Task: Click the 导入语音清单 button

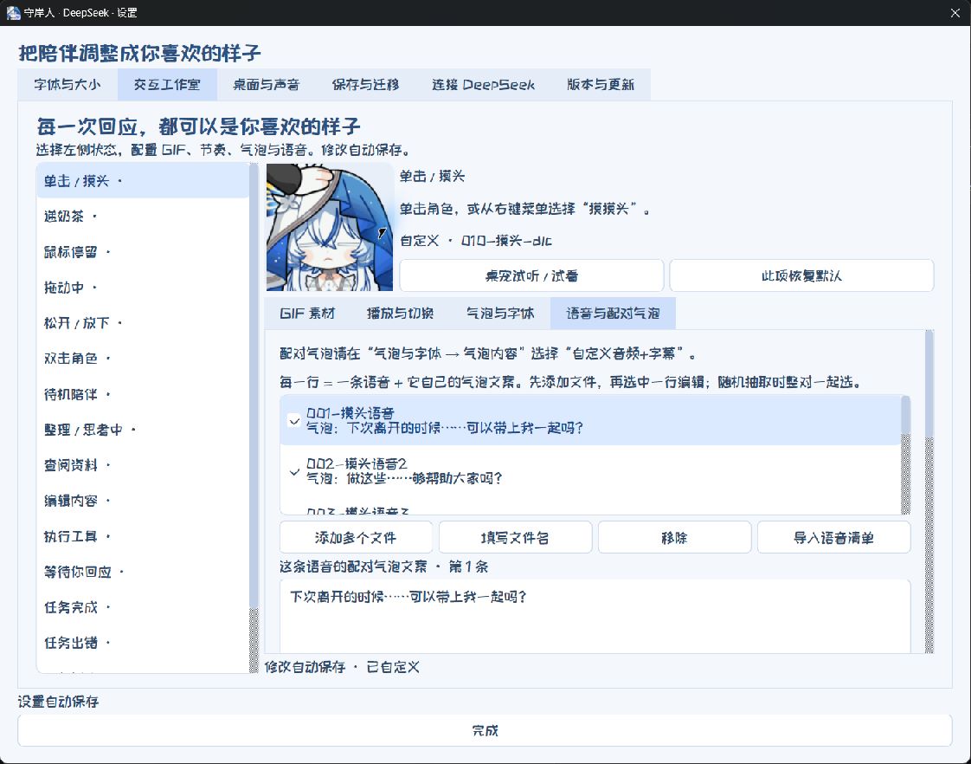Action: (833, 537)
